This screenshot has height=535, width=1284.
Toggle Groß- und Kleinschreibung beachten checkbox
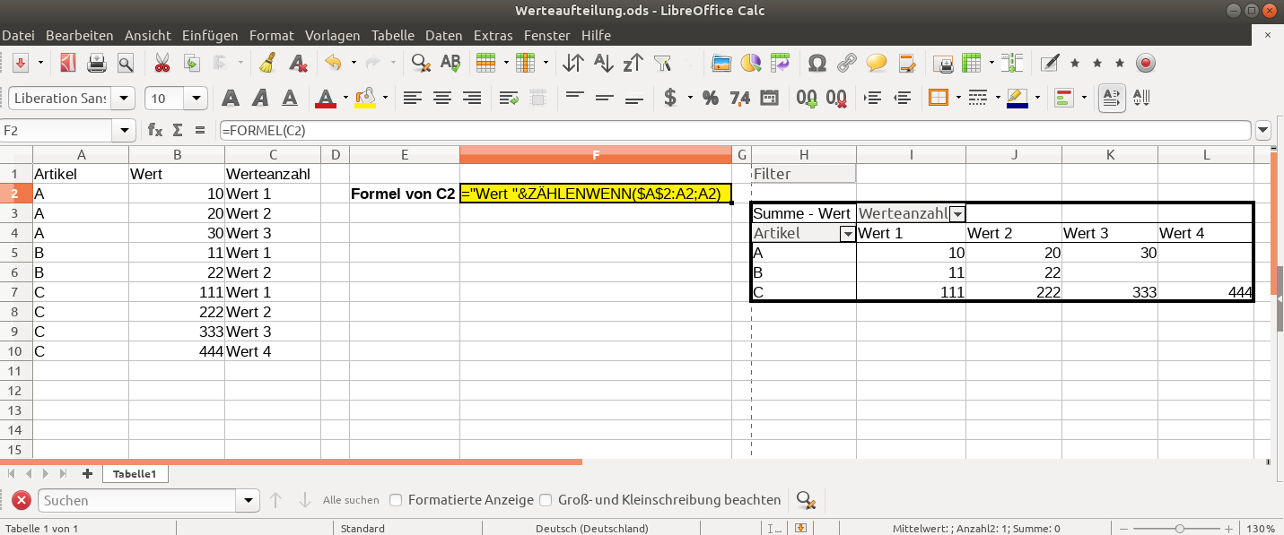[x=546, y=500]
